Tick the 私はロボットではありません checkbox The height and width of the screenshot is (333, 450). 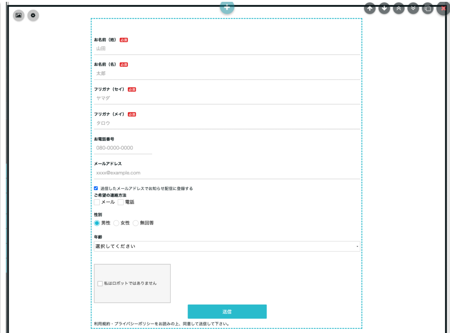(100, 284)
